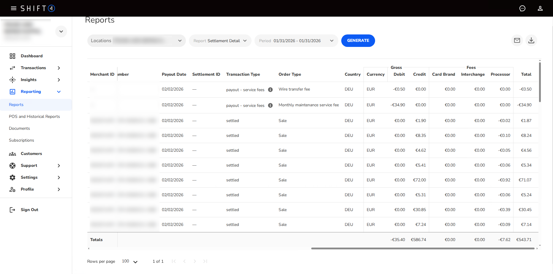The width and height of the screenshot is (553, 274).
Task: Open the Locations dropdown
Action: pyautogui.click(x=136, y=41)
